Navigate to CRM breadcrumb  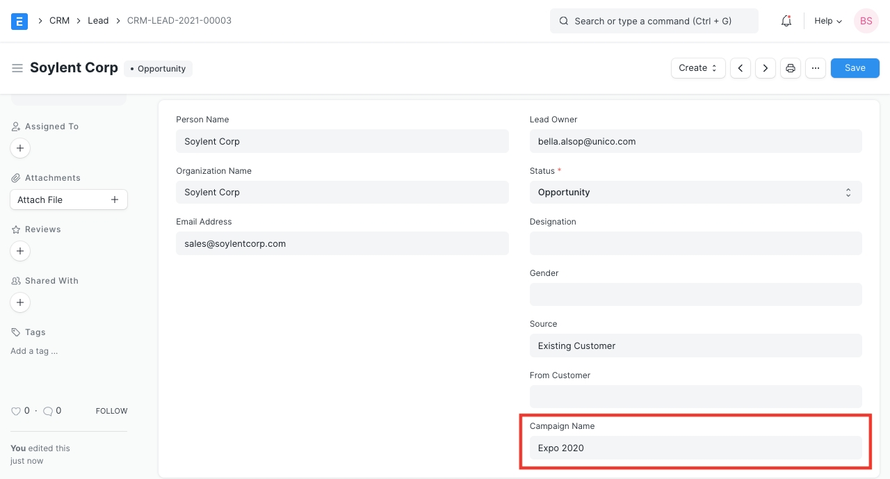tap(59, 21)
